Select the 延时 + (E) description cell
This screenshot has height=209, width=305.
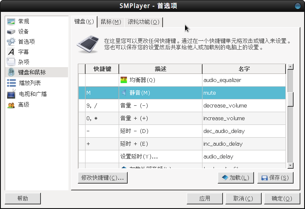coord(160,144)
